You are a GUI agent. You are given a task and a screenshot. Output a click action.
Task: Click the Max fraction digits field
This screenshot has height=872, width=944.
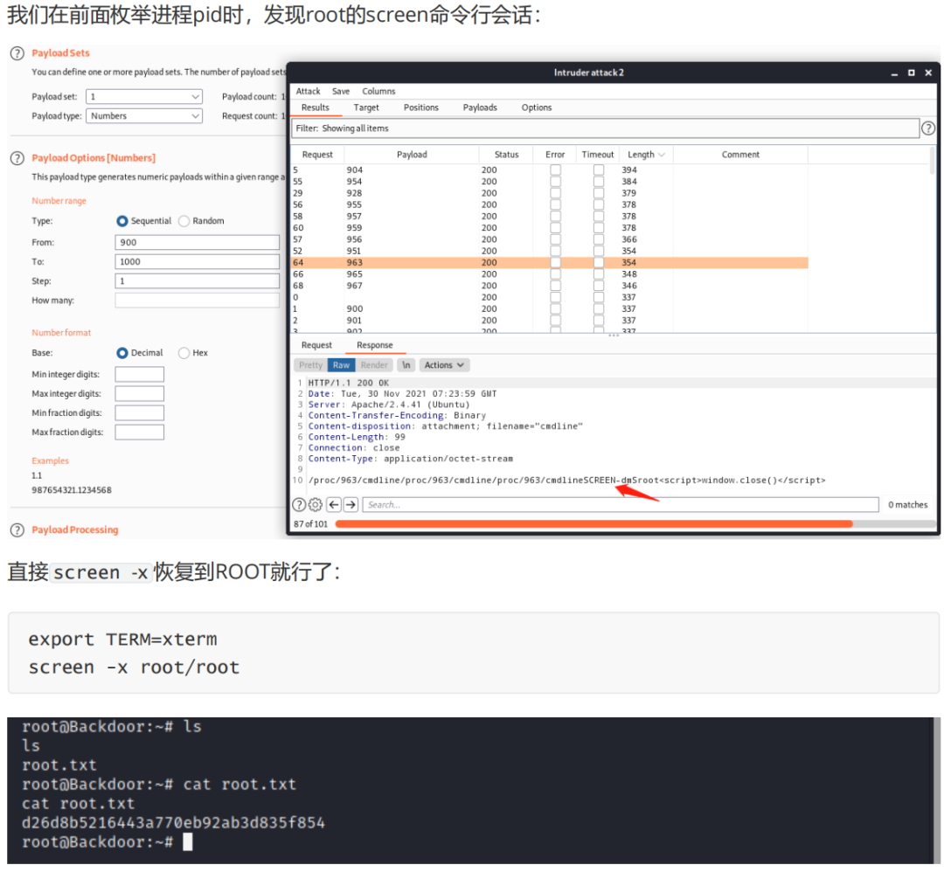coord(140,433)
